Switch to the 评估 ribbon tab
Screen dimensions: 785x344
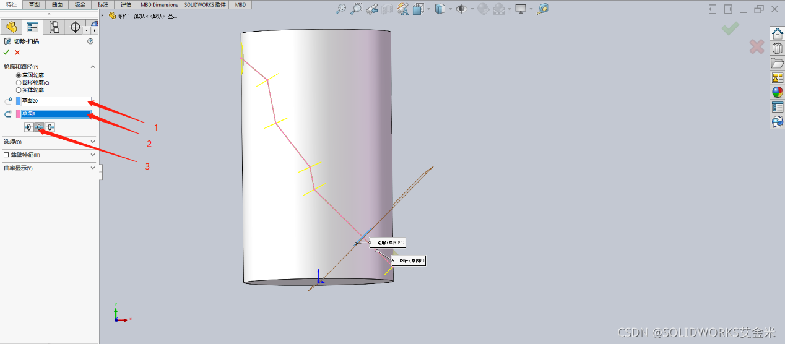[126, 4]
